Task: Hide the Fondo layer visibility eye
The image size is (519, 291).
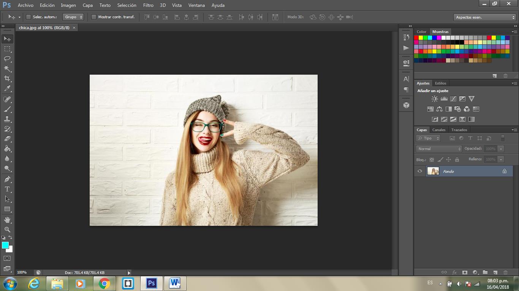Action: [420, 171]
